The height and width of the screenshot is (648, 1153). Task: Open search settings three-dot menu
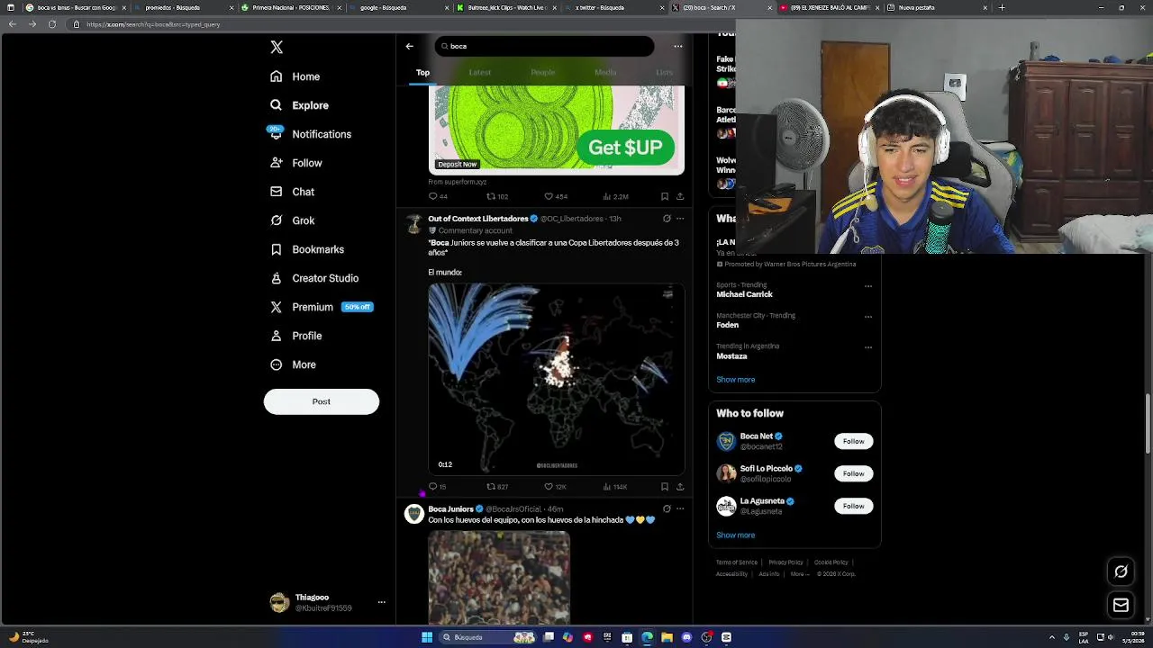[677, 46]
